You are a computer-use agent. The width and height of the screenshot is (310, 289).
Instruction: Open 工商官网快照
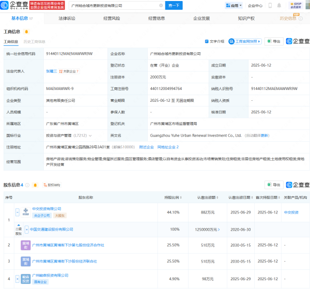245,41
